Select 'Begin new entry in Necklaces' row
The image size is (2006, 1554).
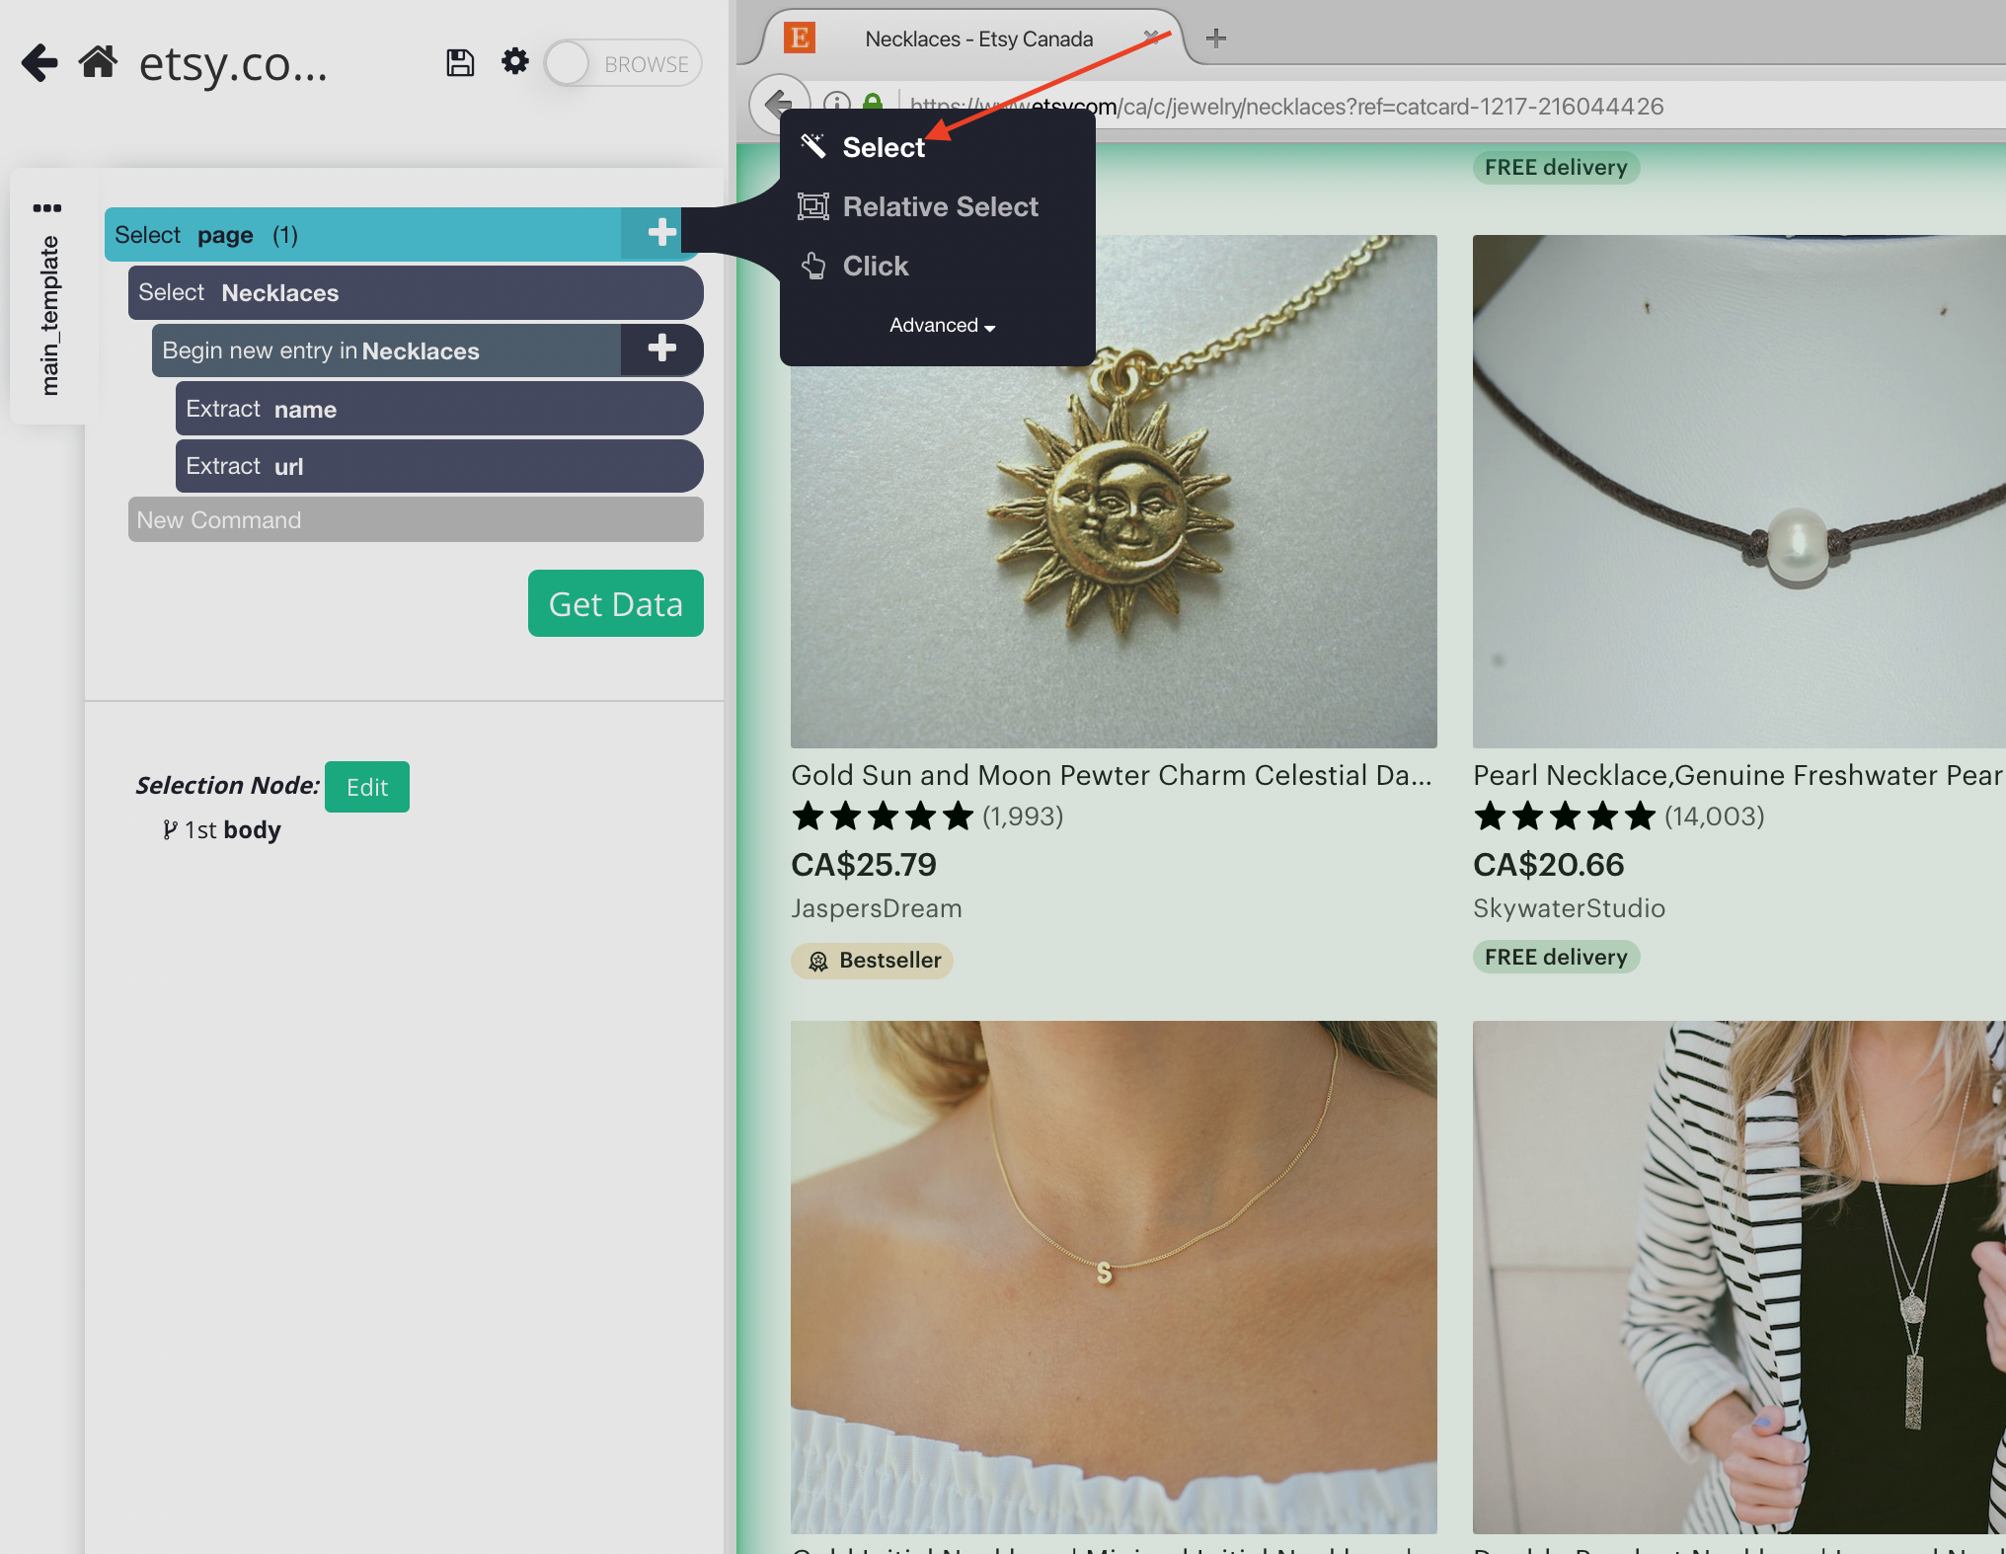coord(387,350)
